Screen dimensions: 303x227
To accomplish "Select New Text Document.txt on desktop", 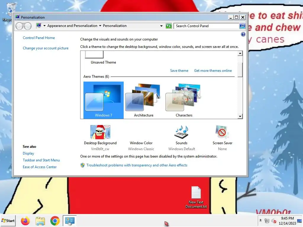I will [x=196, y=197].
